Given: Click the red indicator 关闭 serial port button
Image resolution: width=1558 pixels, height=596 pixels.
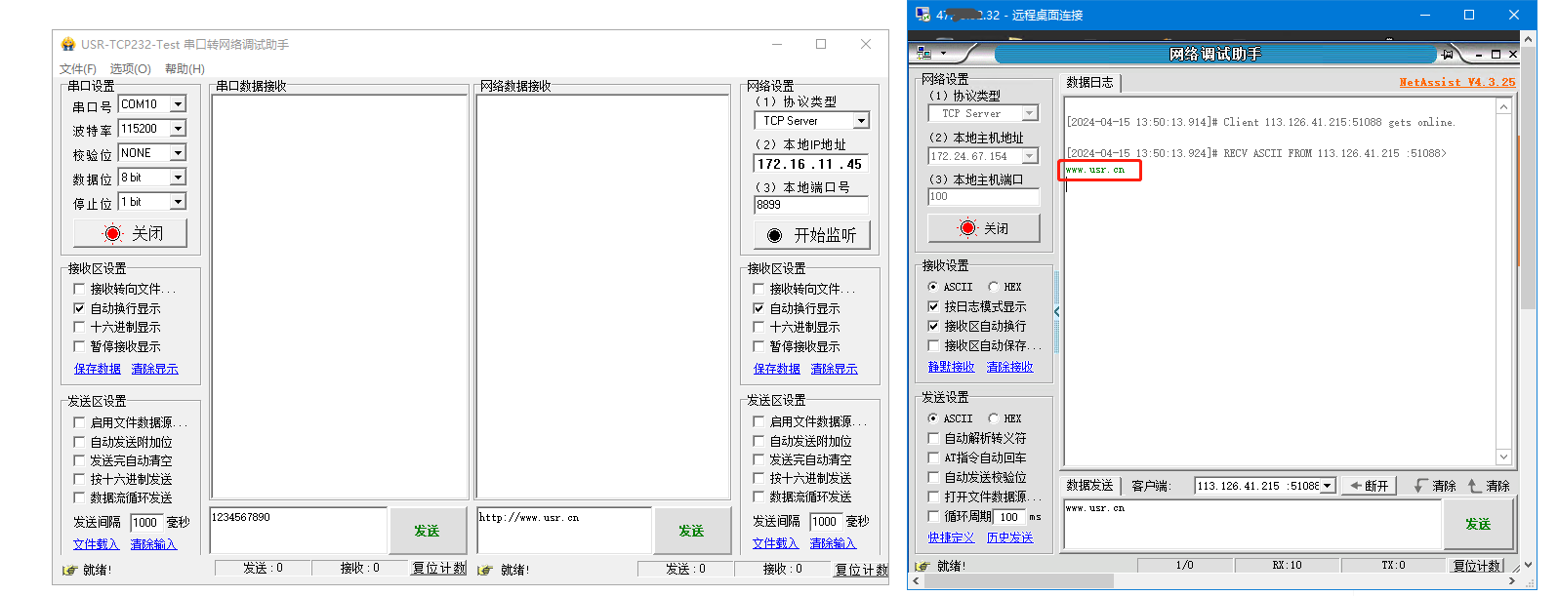Looking at the screenshot, I should pos(130,234).
